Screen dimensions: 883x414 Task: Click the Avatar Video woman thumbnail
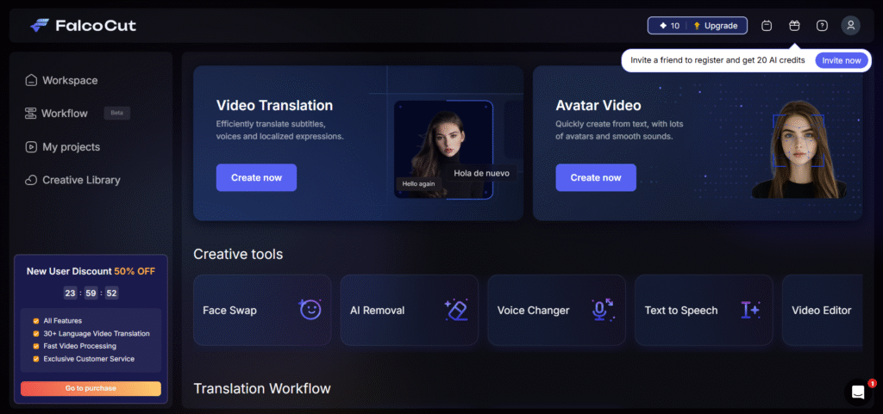pyautogui.click(x=798, y=150)
